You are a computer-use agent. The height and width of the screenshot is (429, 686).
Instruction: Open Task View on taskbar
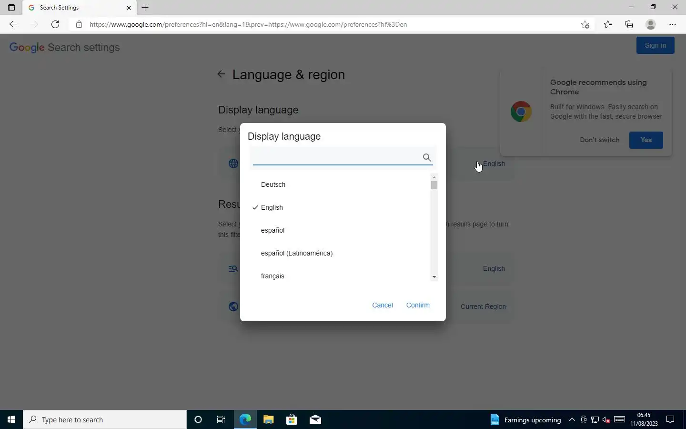(x=221, y=419)
